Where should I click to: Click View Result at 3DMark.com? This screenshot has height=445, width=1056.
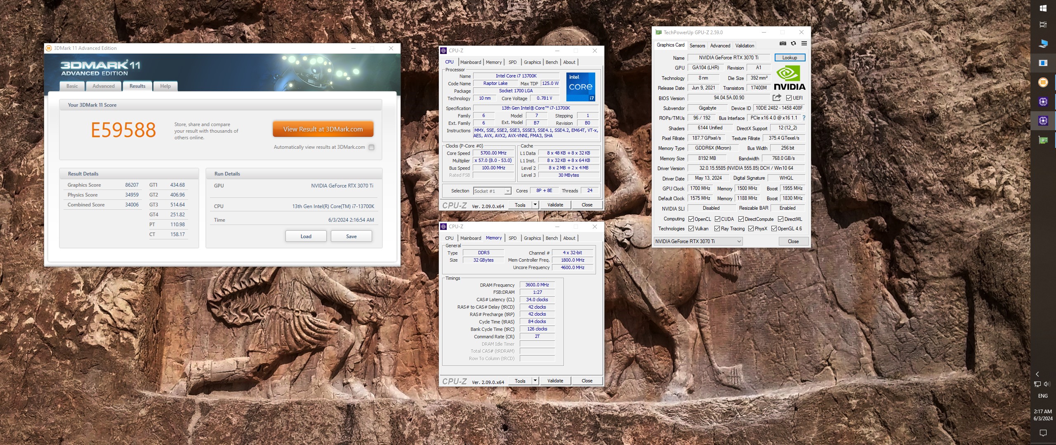pos(323,129)
